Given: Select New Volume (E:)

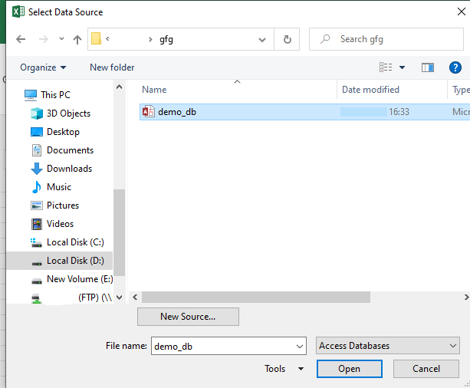Looking at the screenshot, I should coord(80,279).
